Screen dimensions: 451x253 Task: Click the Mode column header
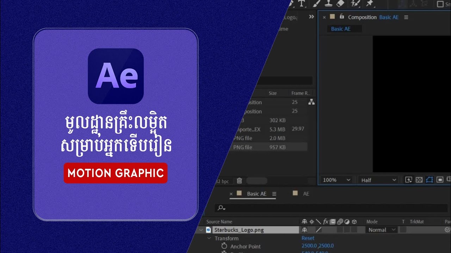[372, 222]
